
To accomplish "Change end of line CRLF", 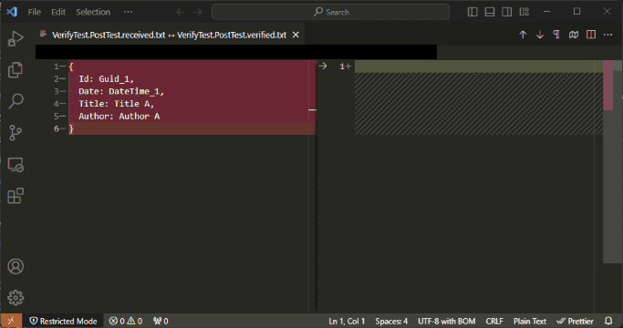I will [x=494, y=321].
